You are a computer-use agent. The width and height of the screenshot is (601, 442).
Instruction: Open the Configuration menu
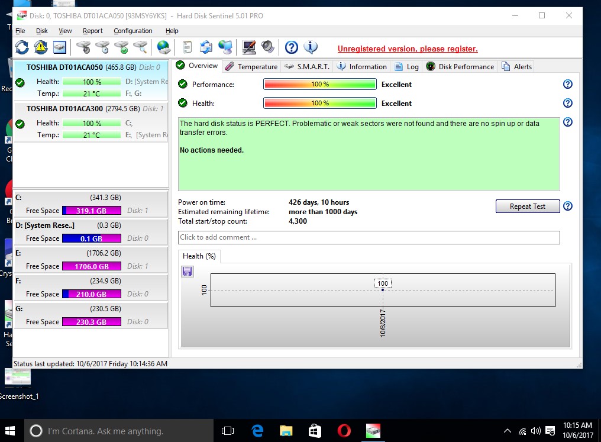pyautogui.click(x=133, y=31)
